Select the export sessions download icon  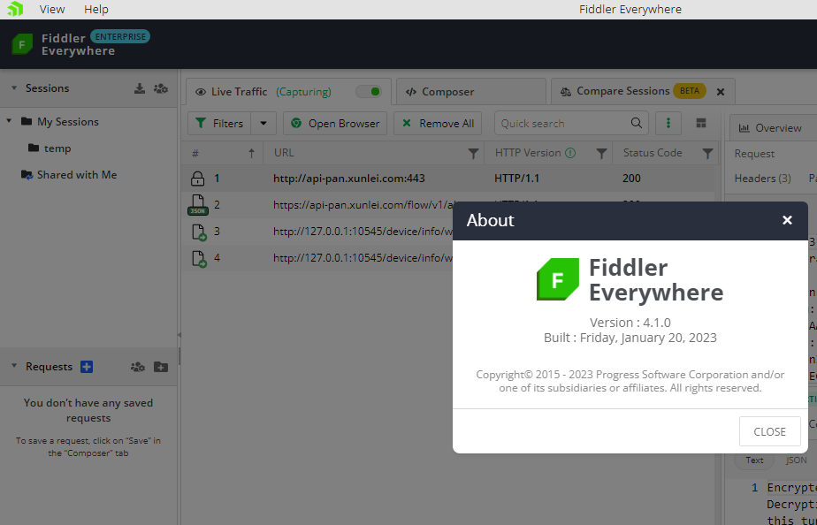point(139,87)
